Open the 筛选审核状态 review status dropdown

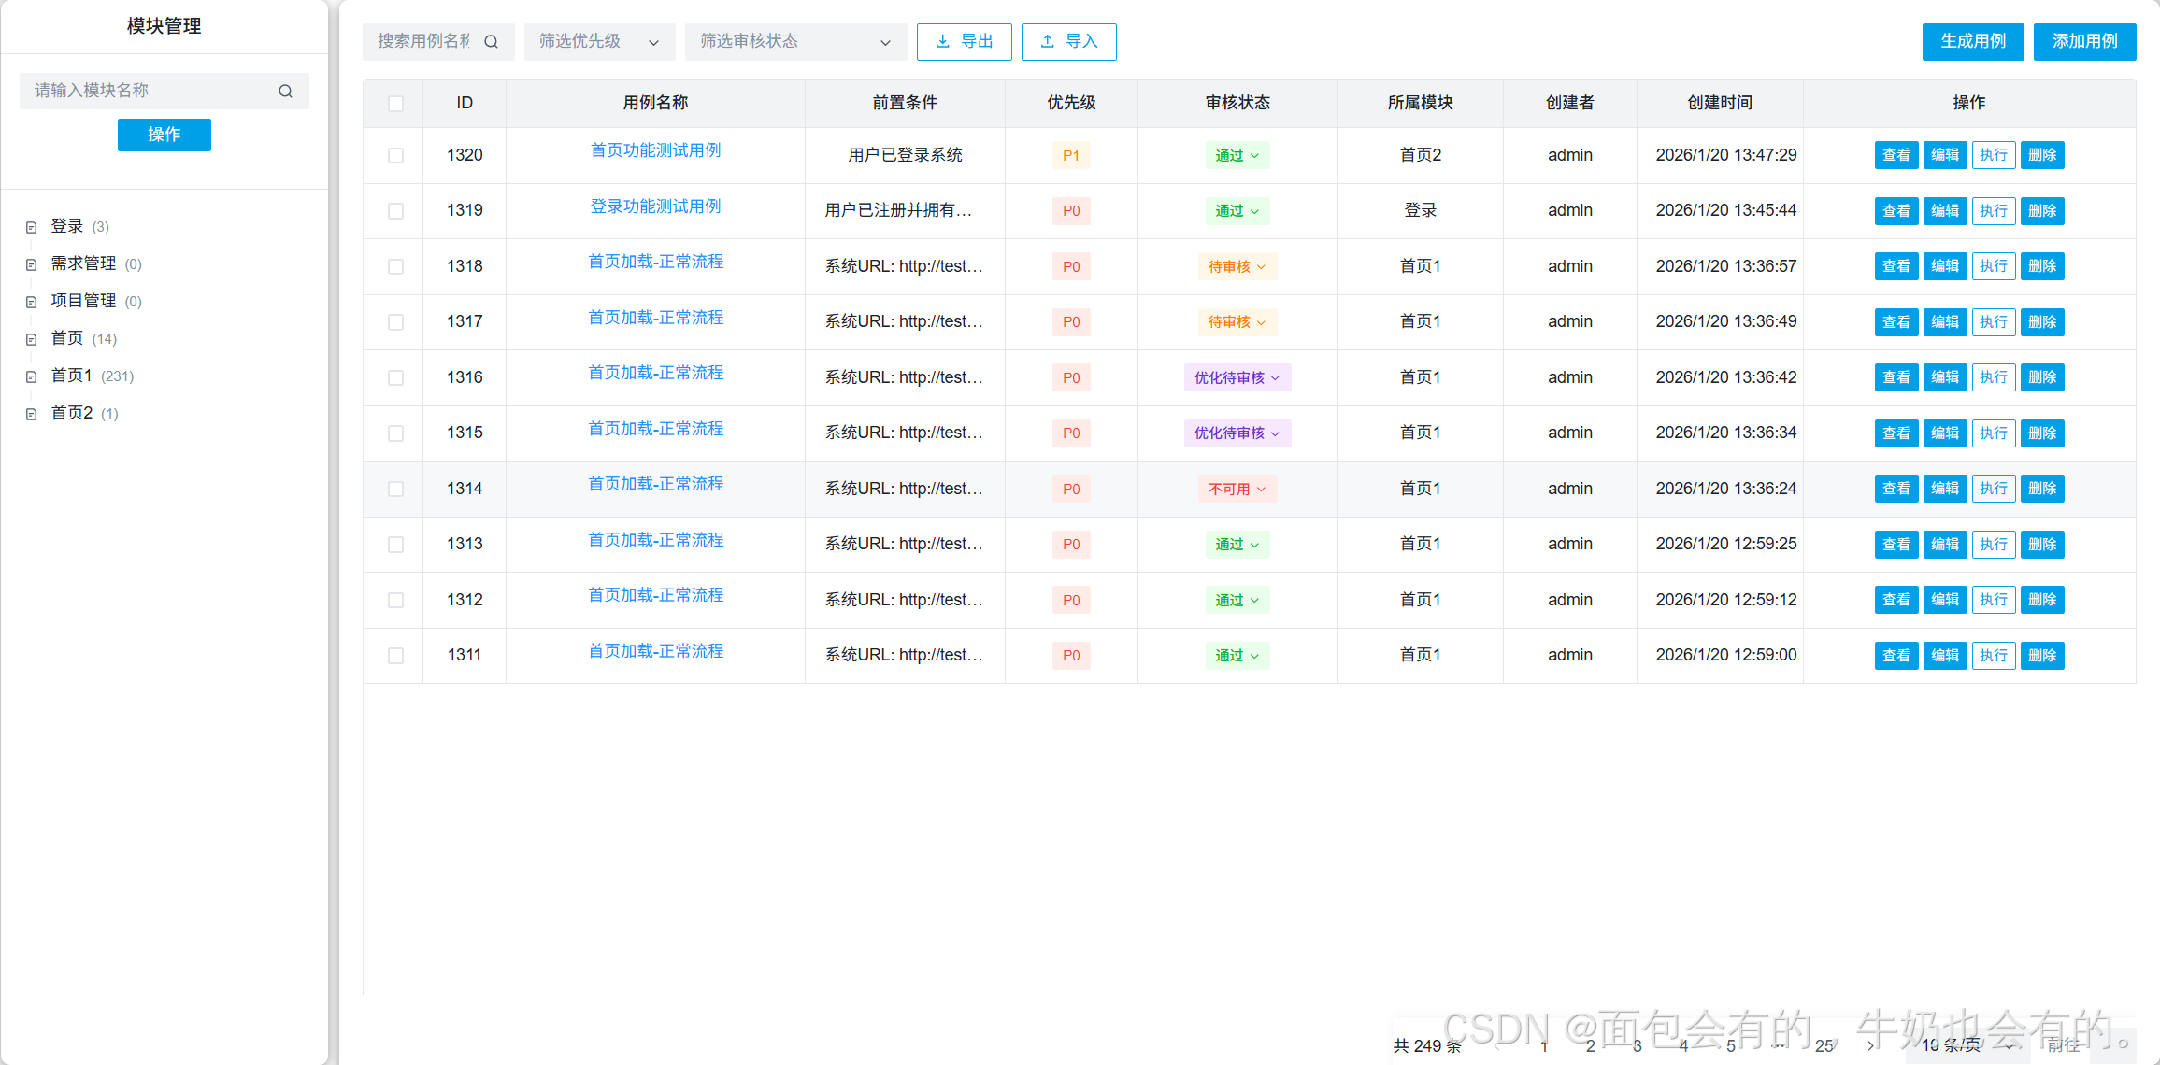[794, 41]
